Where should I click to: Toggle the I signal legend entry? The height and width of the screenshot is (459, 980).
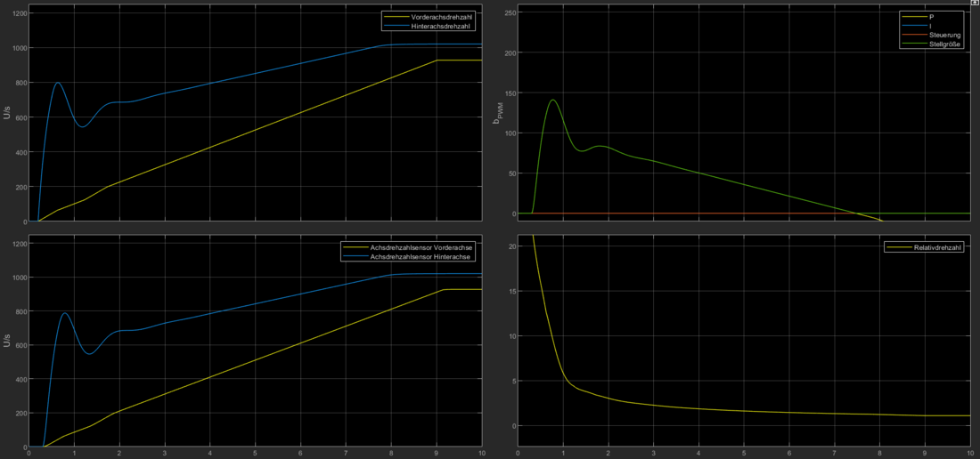[x=931, y=25]
